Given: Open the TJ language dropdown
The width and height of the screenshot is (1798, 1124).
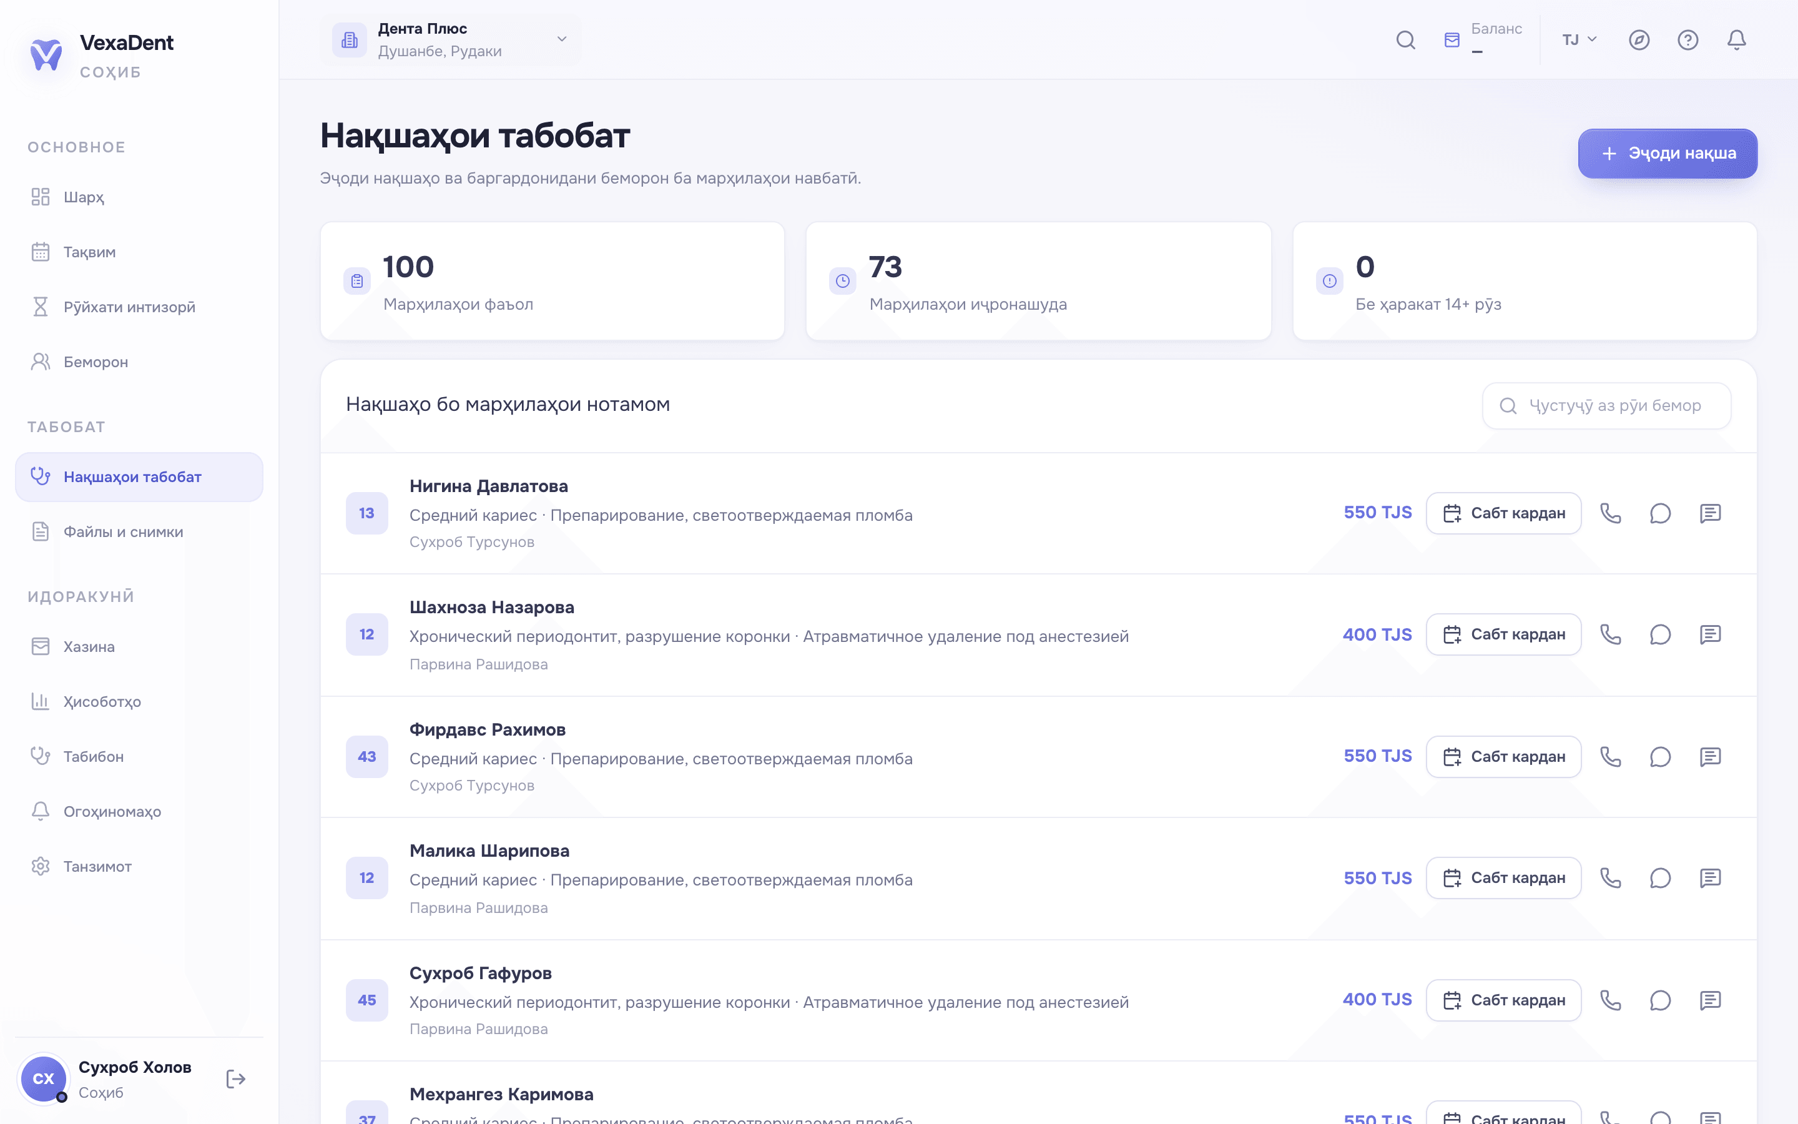Looking at the screenshot, I should pos(1579,40).
